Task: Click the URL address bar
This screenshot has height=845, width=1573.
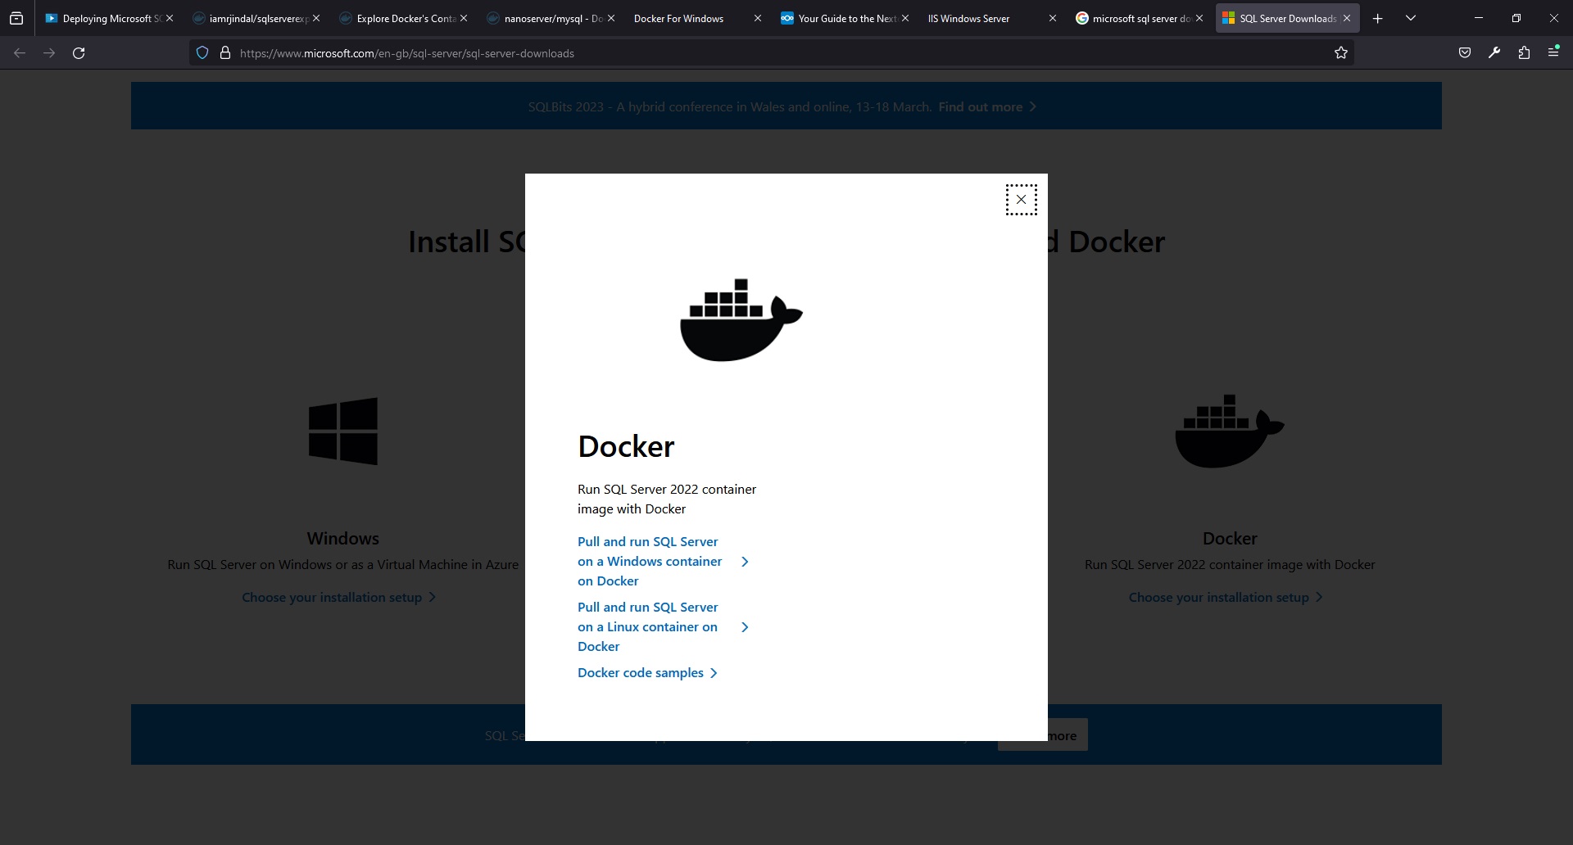Action: [770, 53]
